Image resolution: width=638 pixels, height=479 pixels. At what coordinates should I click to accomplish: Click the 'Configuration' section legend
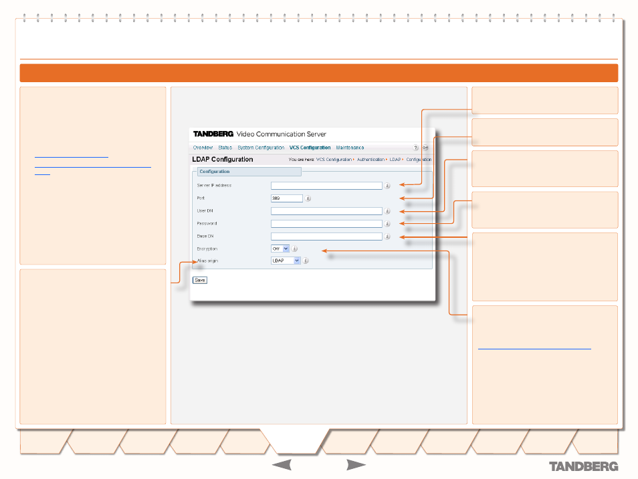click(215, 172)
